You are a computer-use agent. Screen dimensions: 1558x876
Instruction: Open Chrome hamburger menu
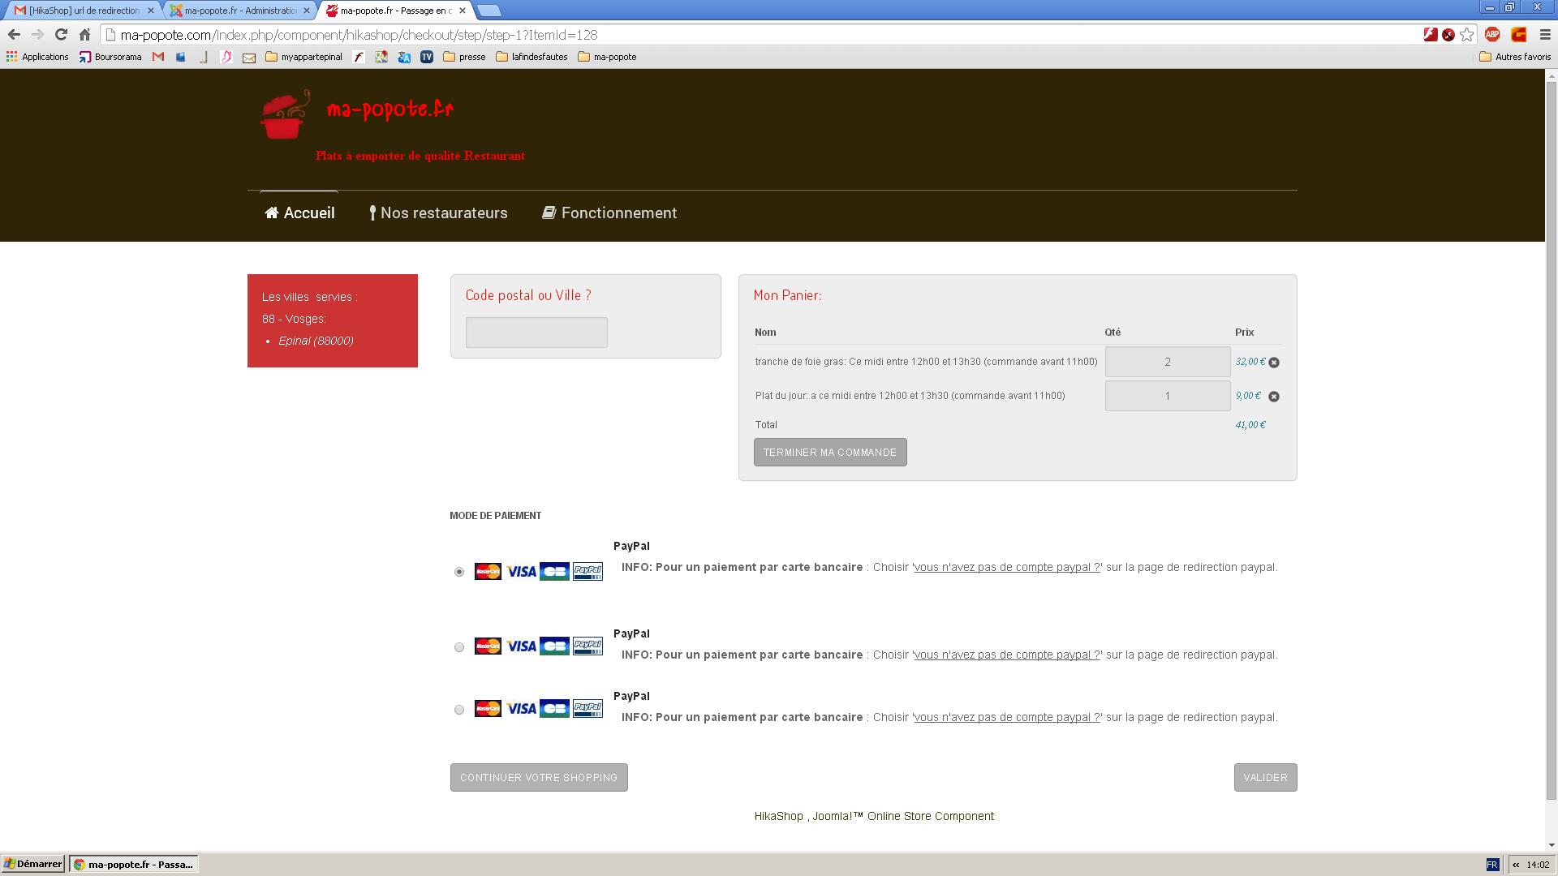1545,35
